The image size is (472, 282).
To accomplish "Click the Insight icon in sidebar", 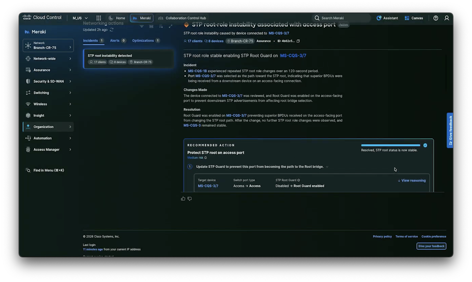I will click(28, 115).
